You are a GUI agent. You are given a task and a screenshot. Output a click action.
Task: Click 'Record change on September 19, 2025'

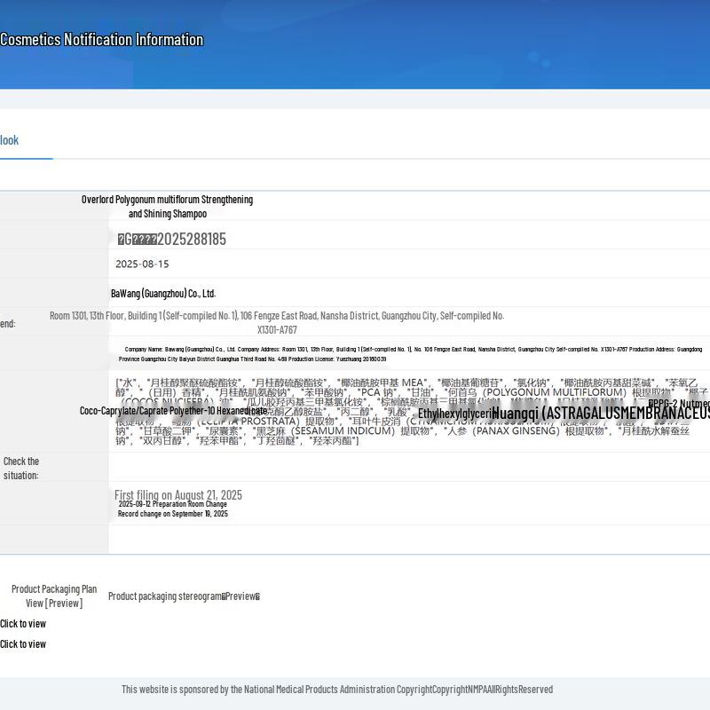tap(172, 514)
